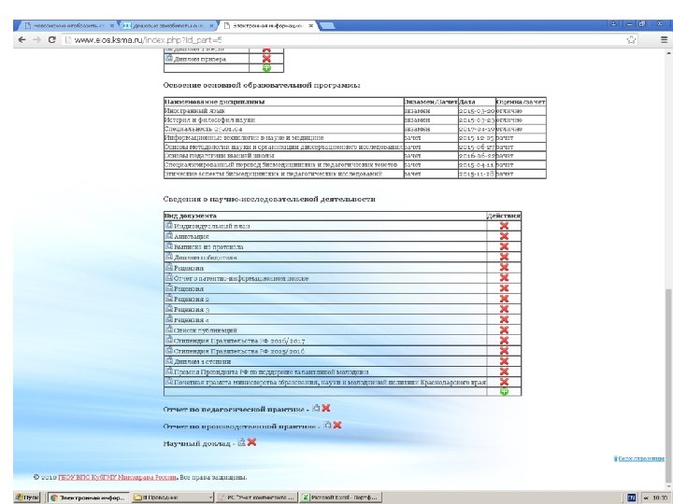Viewport: 673px width, 504px height.
Task: Bookmark this page with the star
Action: click(x=631, y=40)
